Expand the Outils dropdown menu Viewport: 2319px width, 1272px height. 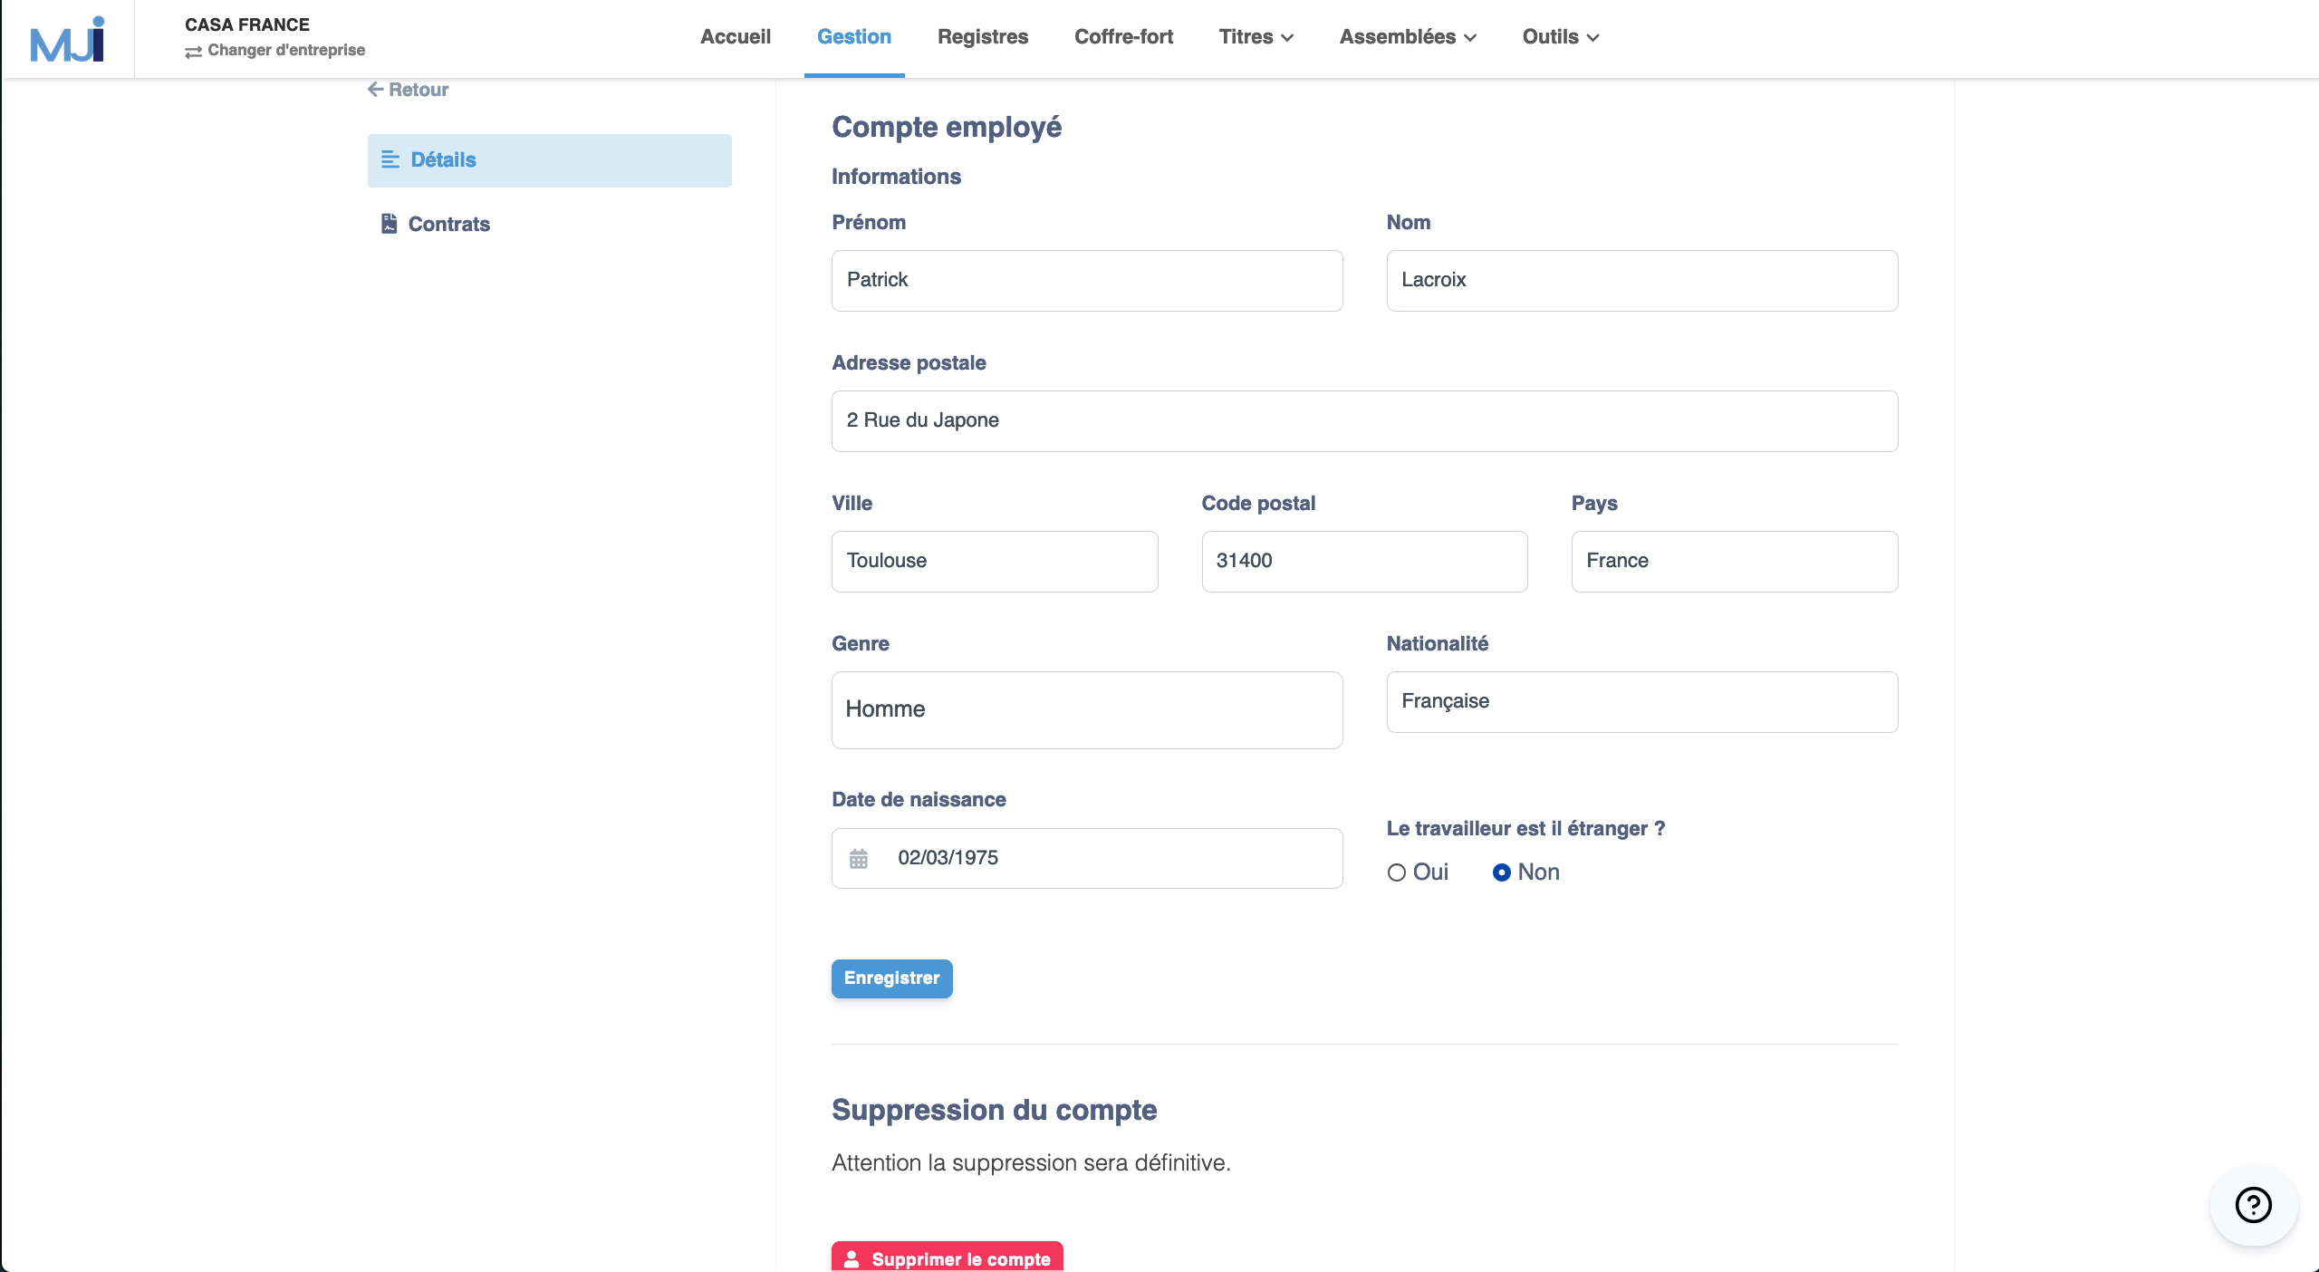tap(1561, 37)
